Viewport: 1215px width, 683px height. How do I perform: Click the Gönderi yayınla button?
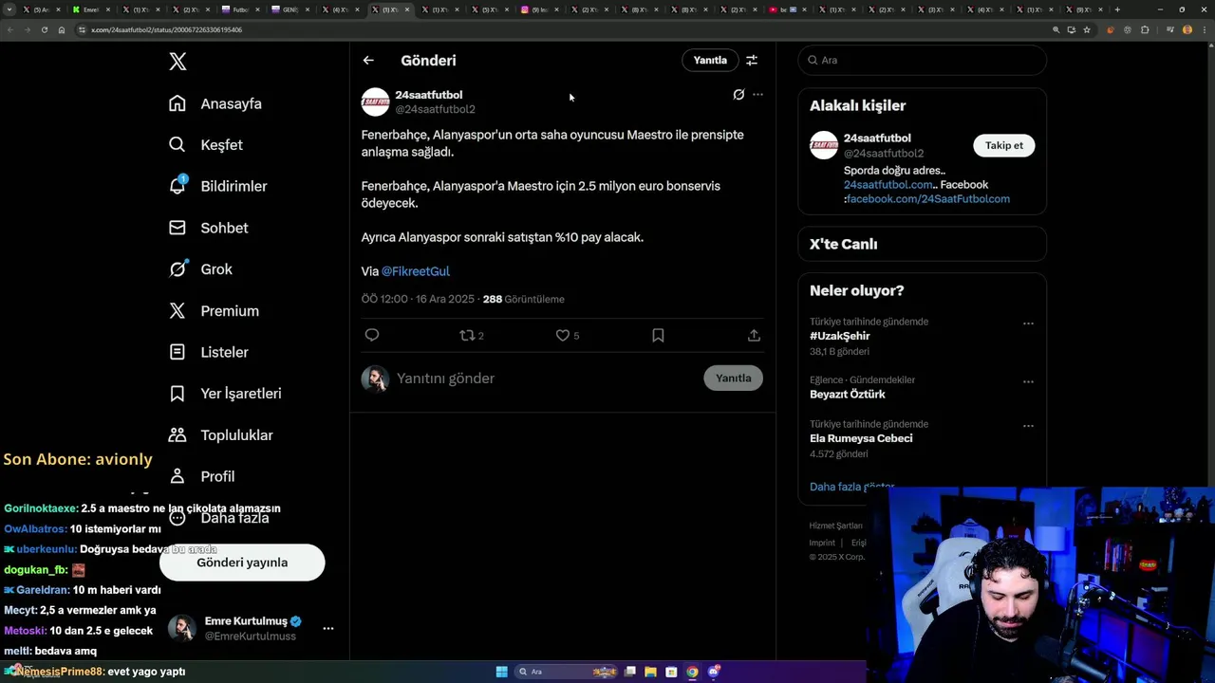click(242, 563)
